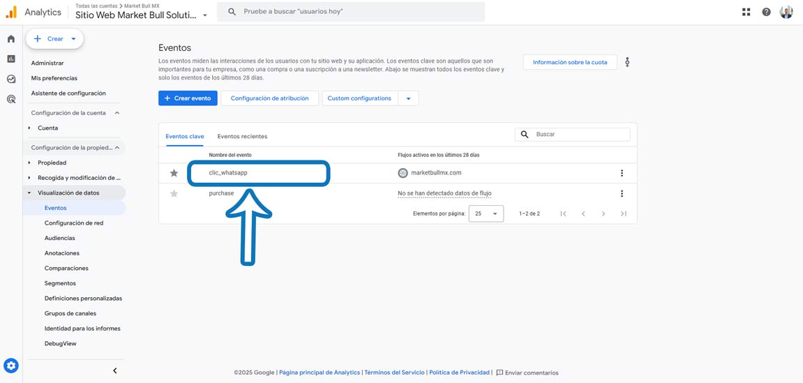803x383 pixels.
Task: Toggle key event star for clic_whatsapp
Action: (174, 173)
